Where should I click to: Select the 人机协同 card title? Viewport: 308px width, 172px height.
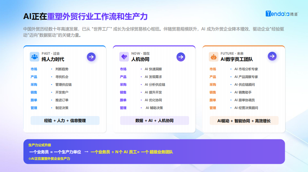(140, 59)
